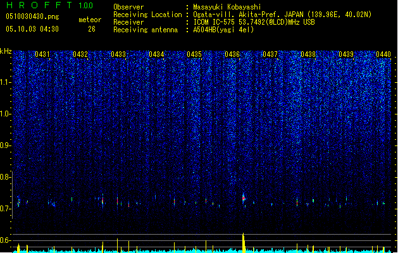
Task: Click the 0439 time marker
Action: click(x=346, y=54)
